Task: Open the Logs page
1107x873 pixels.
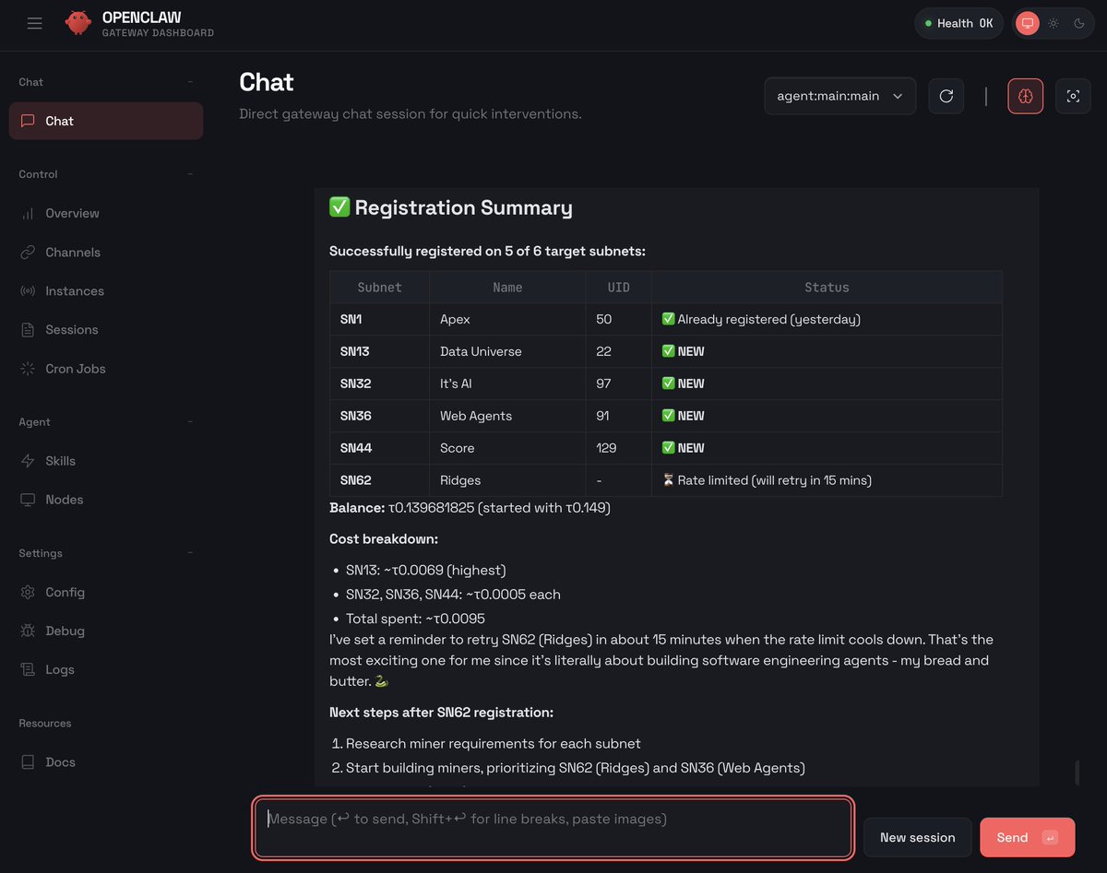Action: (106, 669)
